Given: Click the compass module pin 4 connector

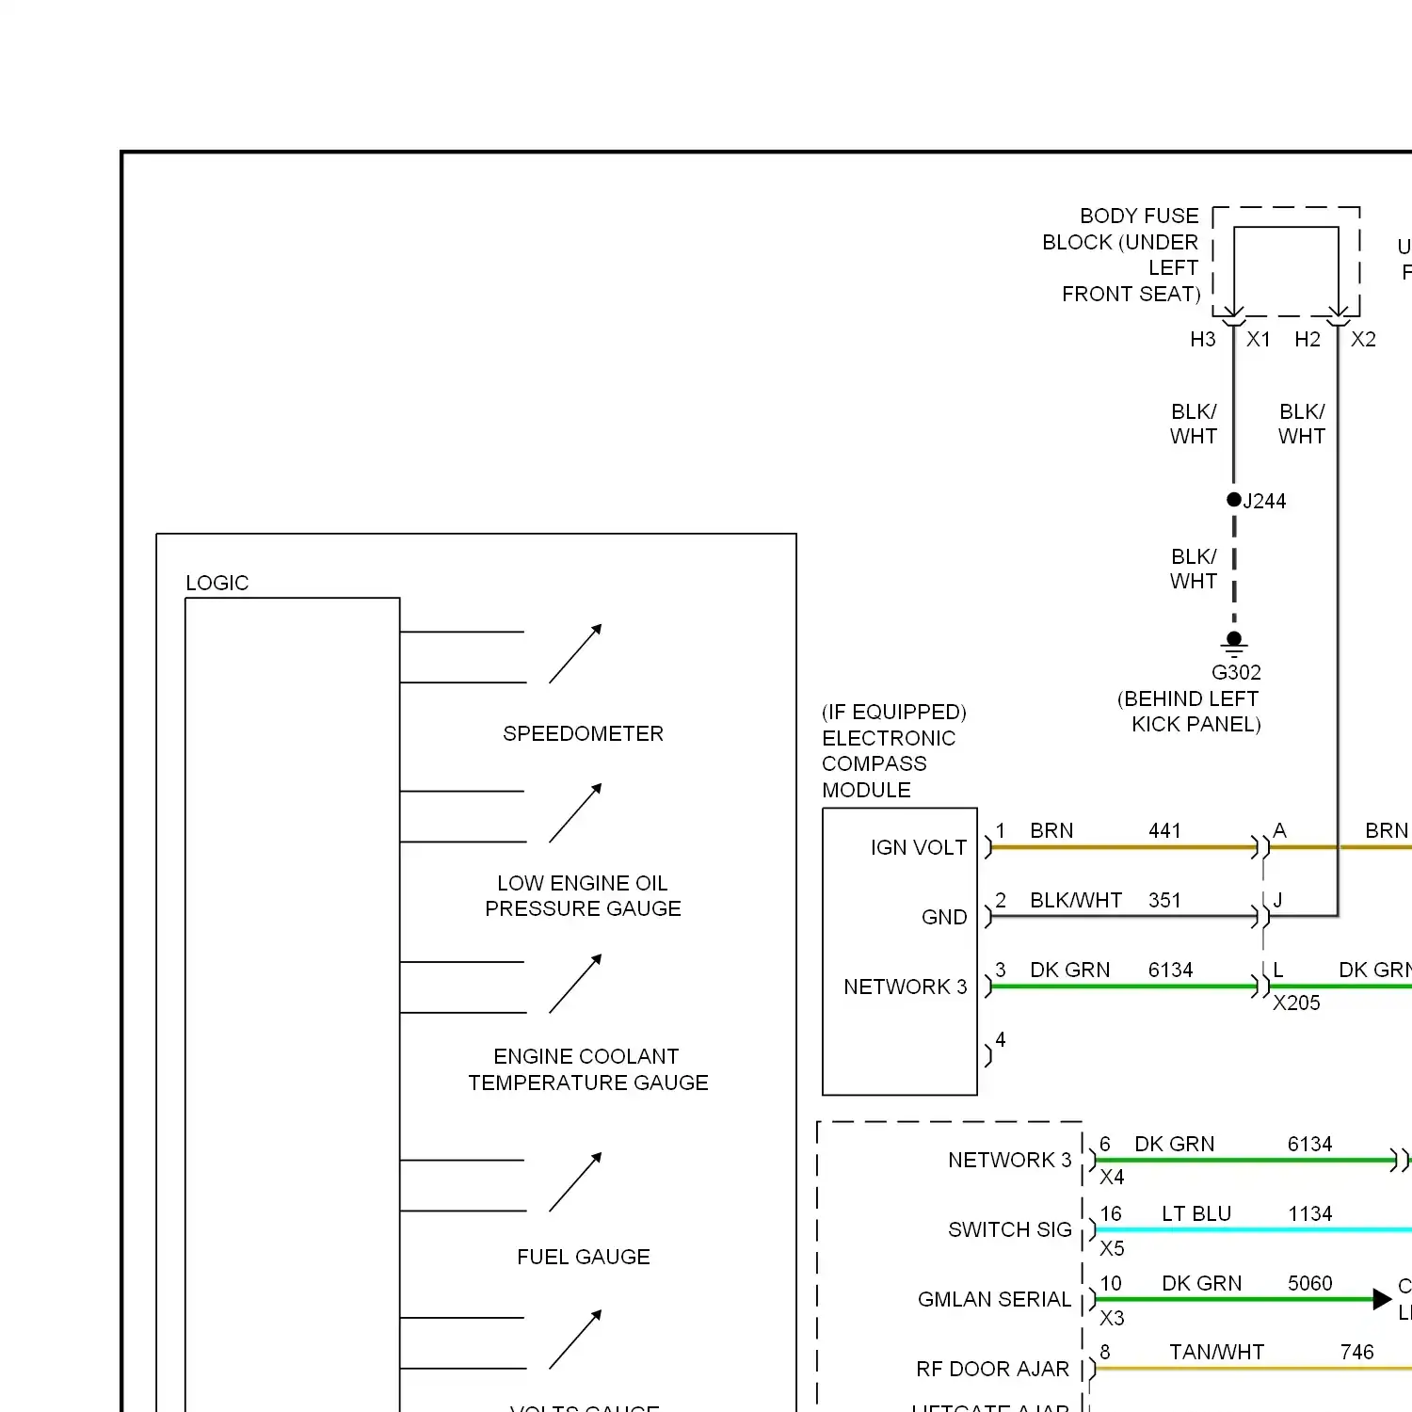Looking at the screenshot, I should 988,1056.
